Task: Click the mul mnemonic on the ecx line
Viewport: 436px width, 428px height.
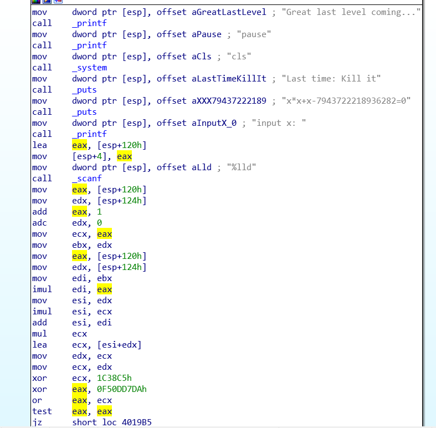Action: click(x=40, y=334)
